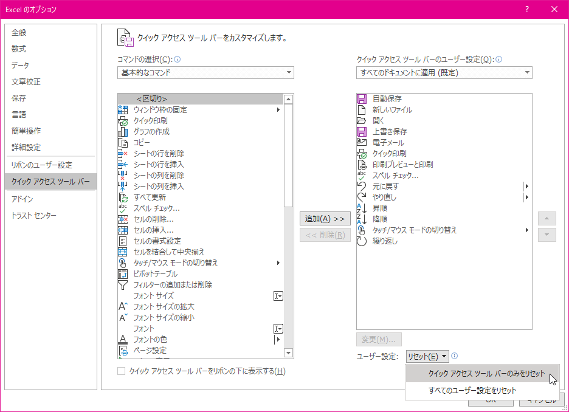Select ページ設定 icon

pyautogui.click(x=123, y=351)
